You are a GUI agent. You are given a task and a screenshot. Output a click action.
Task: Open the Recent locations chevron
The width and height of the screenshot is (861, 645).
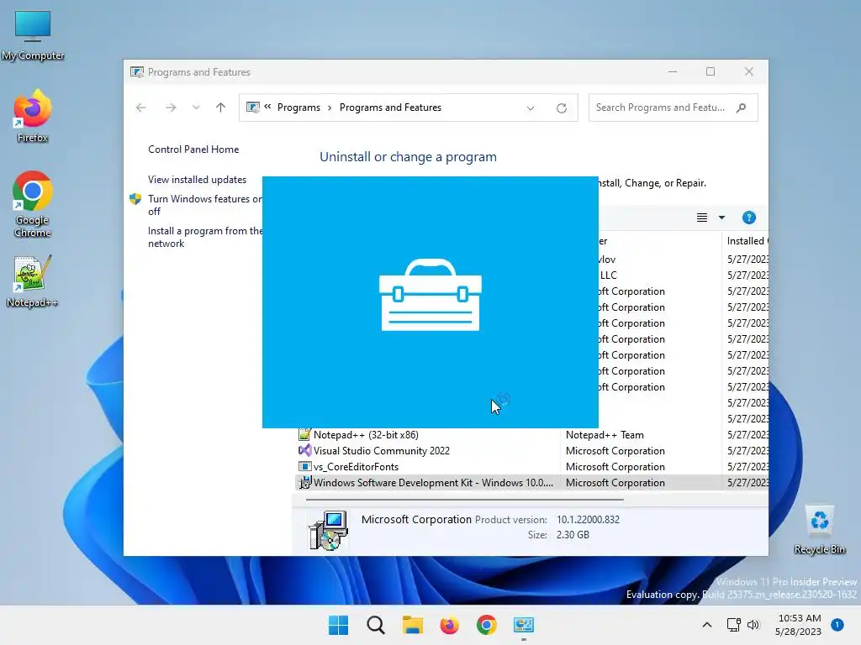click(x=196, y=107)
